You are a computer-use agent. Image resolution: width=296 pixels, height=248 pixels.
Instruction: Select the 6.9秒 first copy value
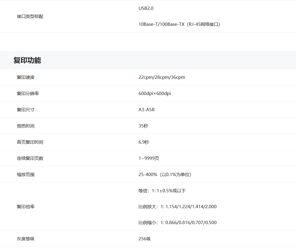pos(144,142)
